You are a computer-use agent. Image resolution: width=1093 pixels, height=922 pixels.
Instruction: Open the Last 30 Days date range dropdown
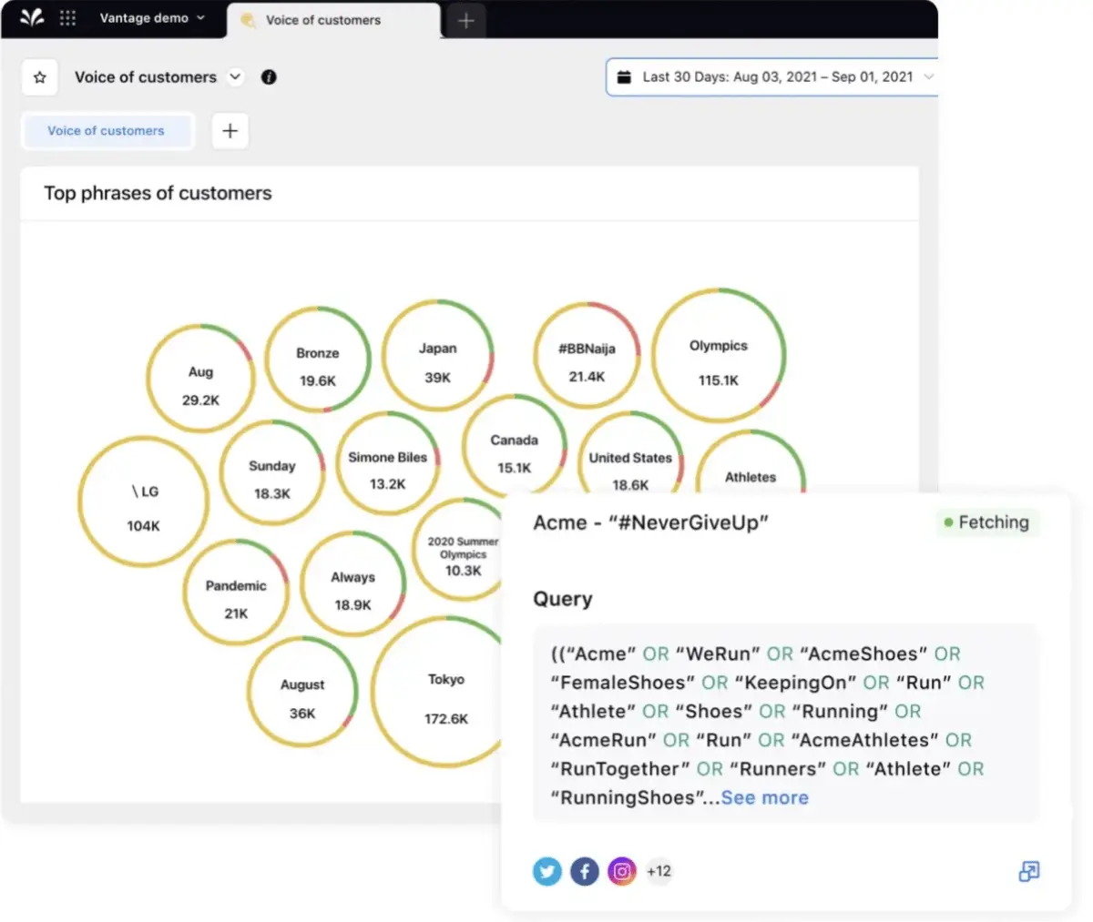[929, 76]
